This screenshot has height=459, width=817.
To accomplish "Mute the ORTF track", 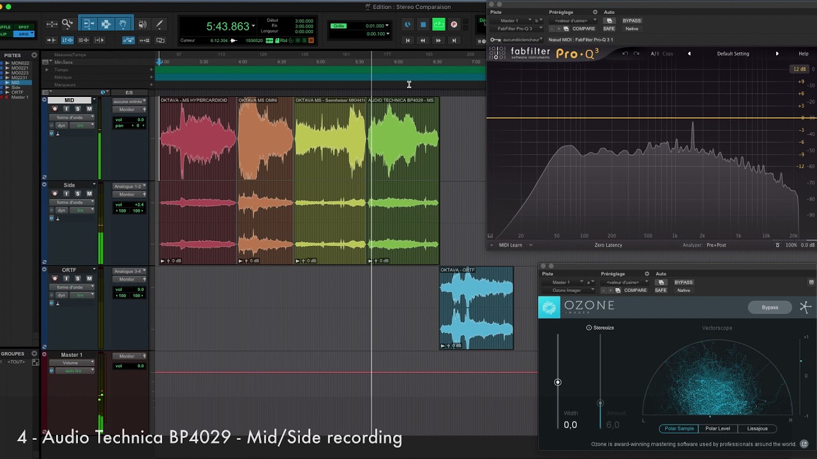I will [x=89, y=279].
